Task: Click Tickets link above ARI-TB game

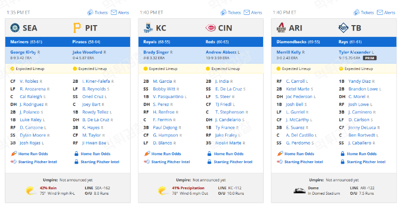Action: (367, 12)
